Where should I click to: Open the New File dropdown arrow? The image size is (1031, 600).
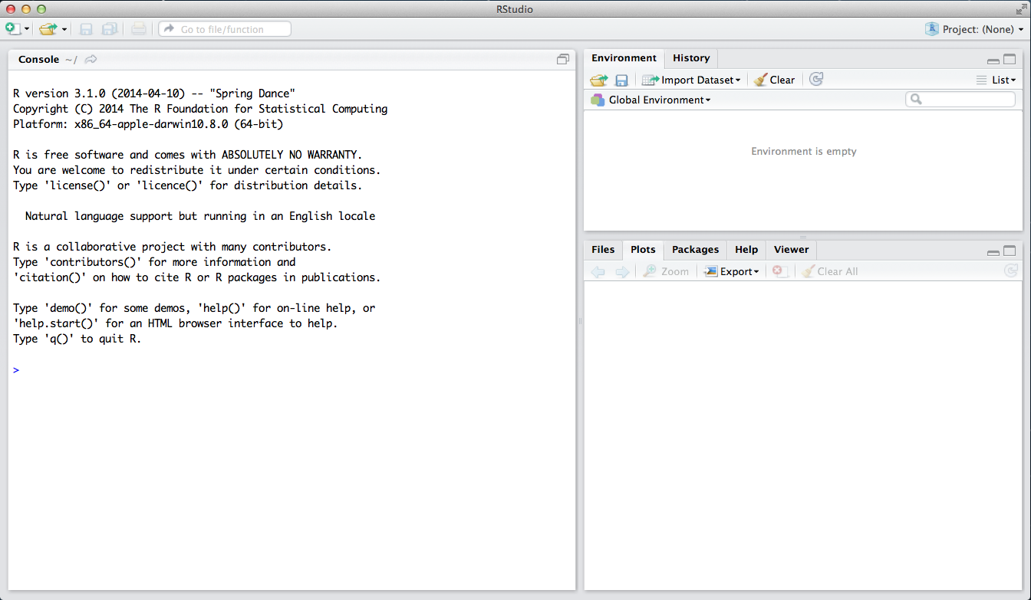(27, 30)
